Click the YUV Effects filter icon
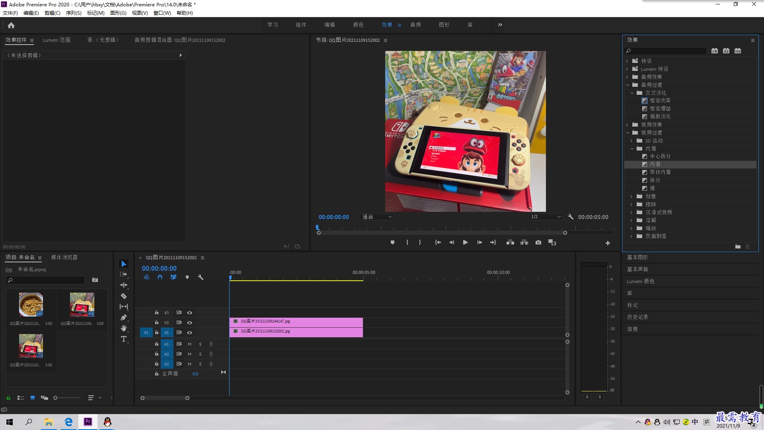Screen dimensions: 764x430 [x=738, y=51]
